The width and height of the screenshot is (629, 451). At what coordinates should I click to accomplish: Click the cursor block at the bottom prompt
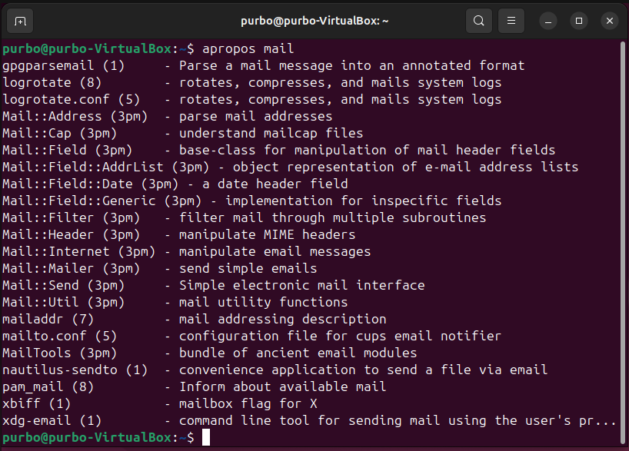206,437
